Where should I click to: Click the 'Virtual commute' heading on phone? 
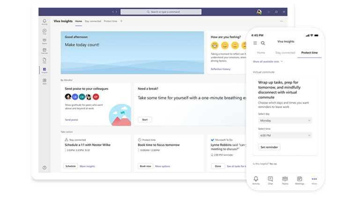click(x=264, y=72)
